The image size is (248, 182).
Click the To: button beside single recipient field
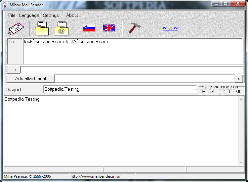14,69
